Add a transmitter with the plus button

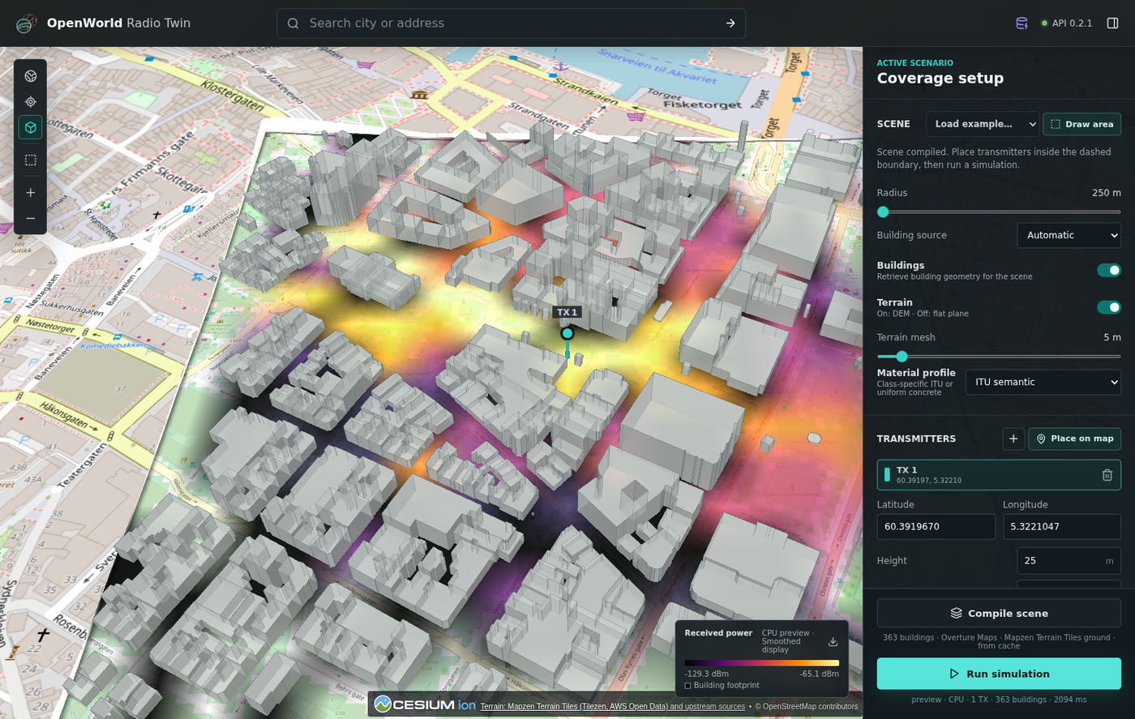tap(1013, 439)
